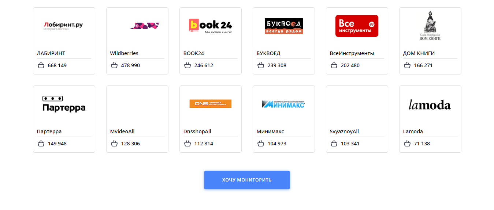494x210 pixels.
Task: Click the basket icon under БУКВОЕД
Action: click(x=261, y=65)
